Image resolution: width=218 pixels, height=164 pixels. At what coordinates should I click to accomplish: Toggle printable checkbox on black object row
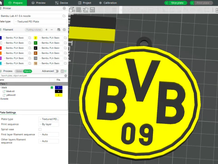52,87
